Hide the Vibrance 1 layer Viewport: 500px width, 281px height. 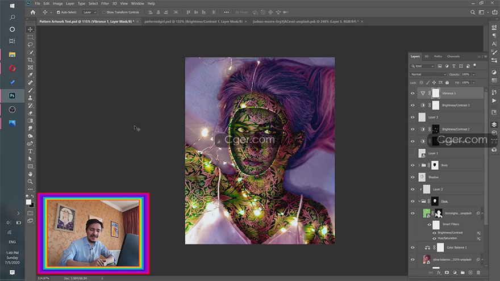[x=413, y=93]
